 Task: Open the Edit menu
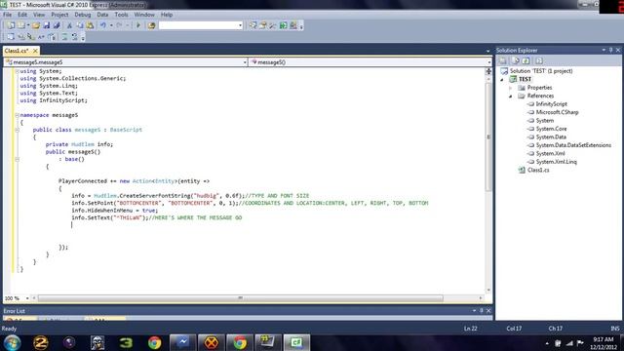(22, 15)
